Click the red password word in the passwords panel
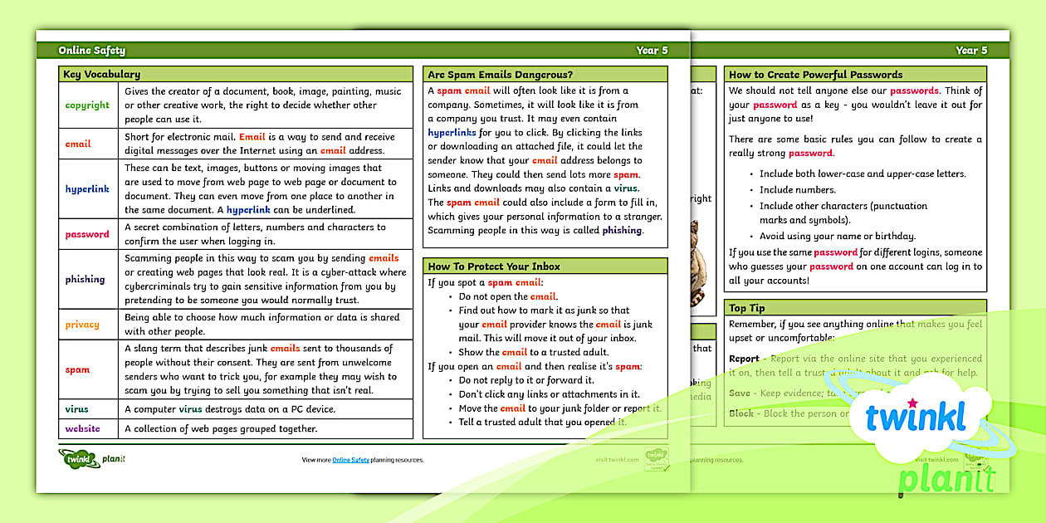This screenshot has width=1046, height=523. (x=915, y=92)
